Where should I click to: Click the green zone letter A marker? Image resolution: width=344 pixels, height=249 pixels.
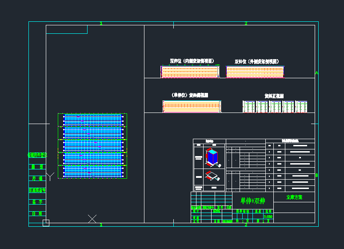(316, 72)
